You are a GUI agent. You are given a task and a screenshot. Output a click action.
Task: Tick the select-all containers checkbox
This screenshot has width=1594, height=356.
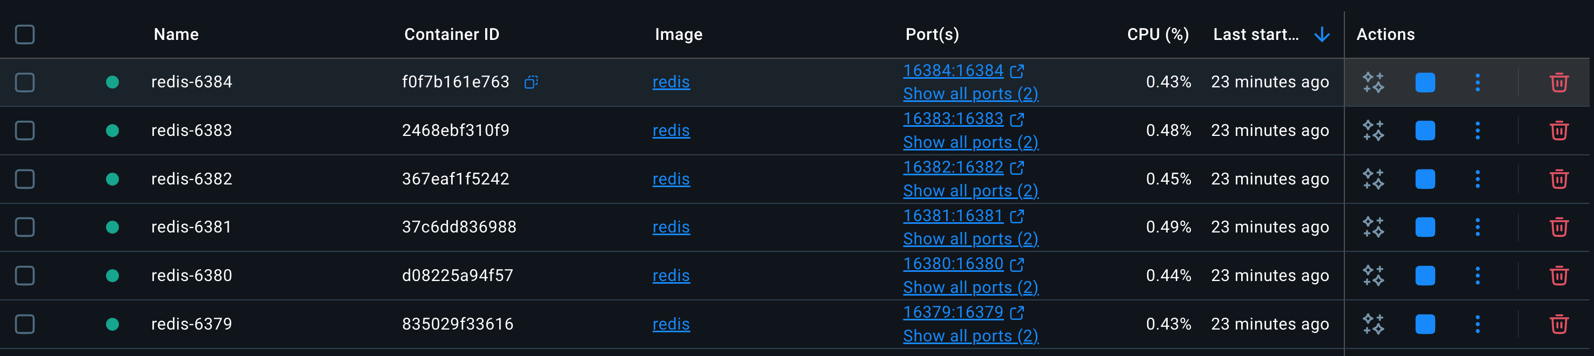[25, 35]
